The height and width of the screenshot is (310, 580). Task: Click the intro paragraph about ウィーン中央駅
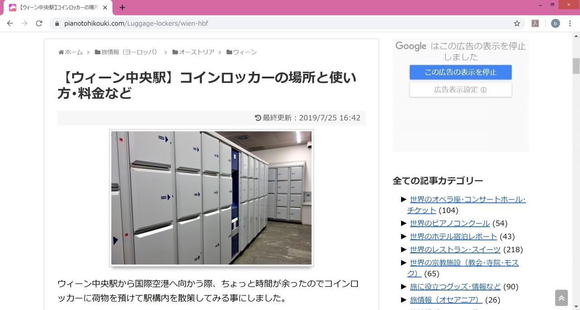(208, 291)
